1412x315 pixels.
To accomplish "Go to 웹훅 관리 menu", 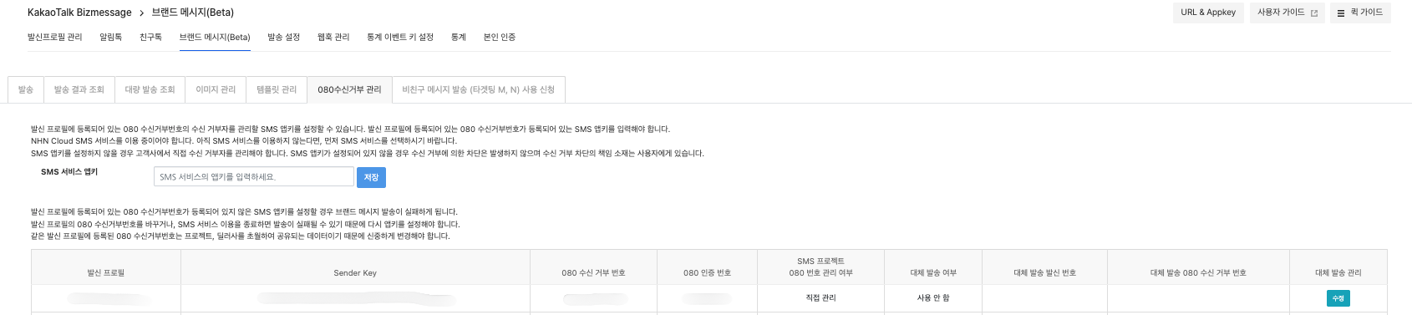I will 333,37.
